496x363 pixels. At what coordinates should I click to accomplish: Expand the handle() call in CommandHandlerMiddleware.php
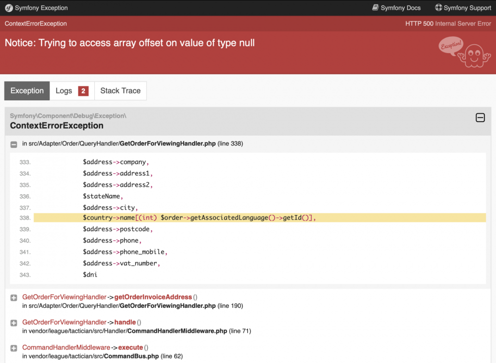coord(13,322)
